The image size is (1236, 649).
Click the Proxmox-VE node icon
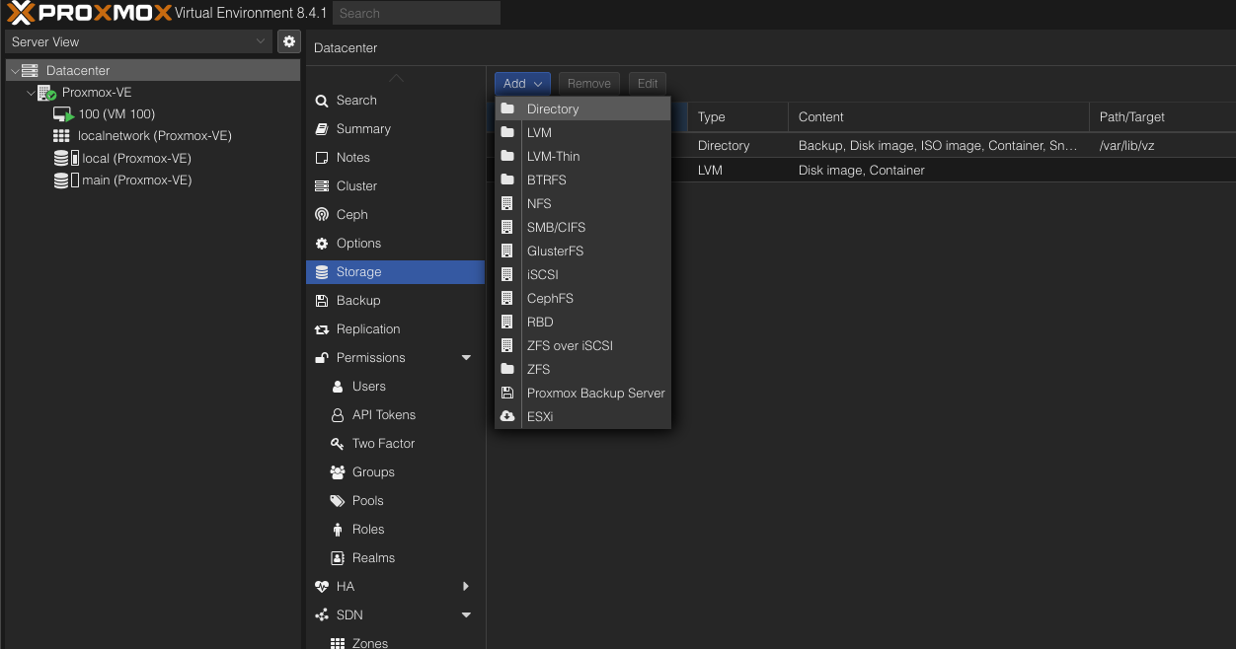point(46,93)
